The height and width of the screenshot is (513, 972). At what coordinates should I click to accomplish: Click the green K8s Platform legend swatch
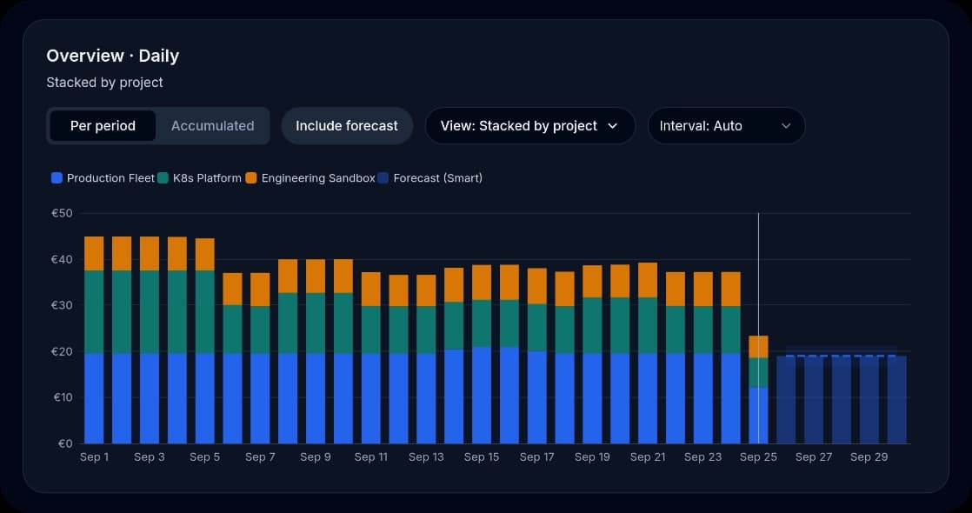pyautogui.click(x=163, y=178)
